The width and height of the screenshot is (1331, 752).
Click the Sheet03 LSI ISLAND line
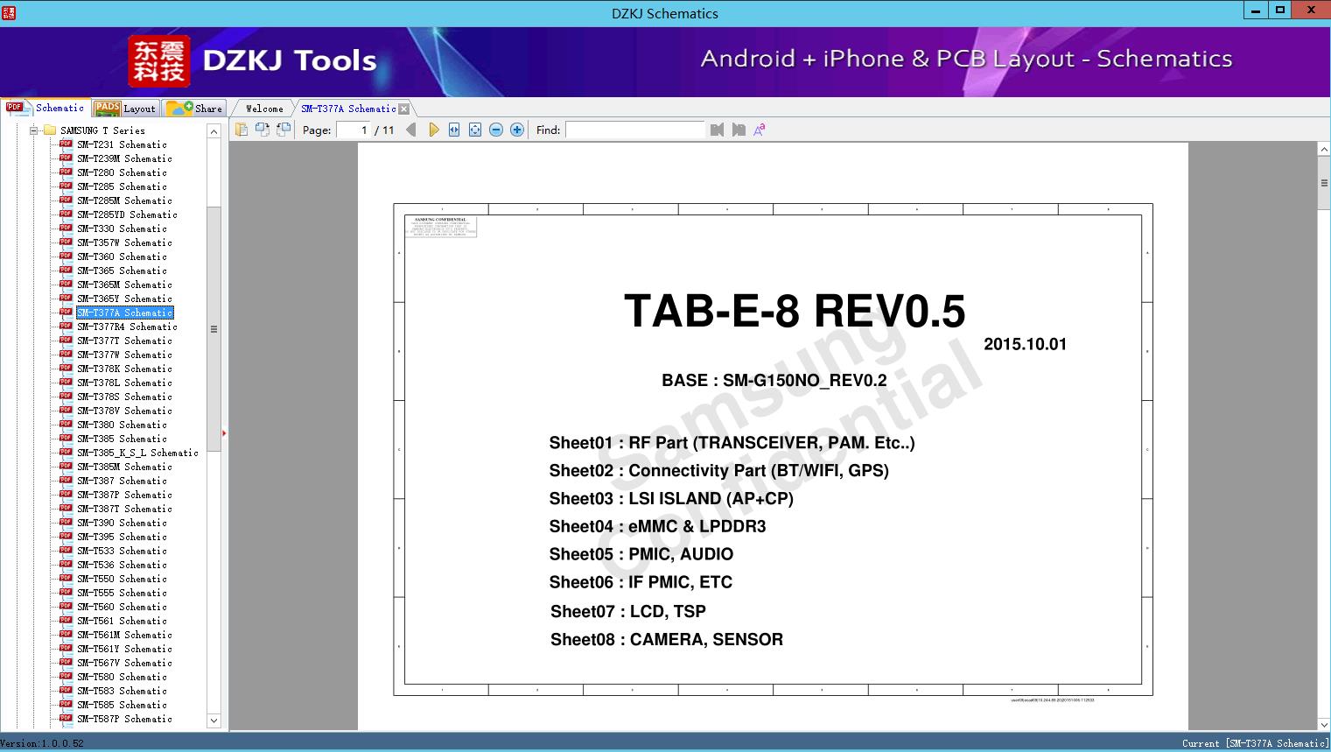coord(671,498)
